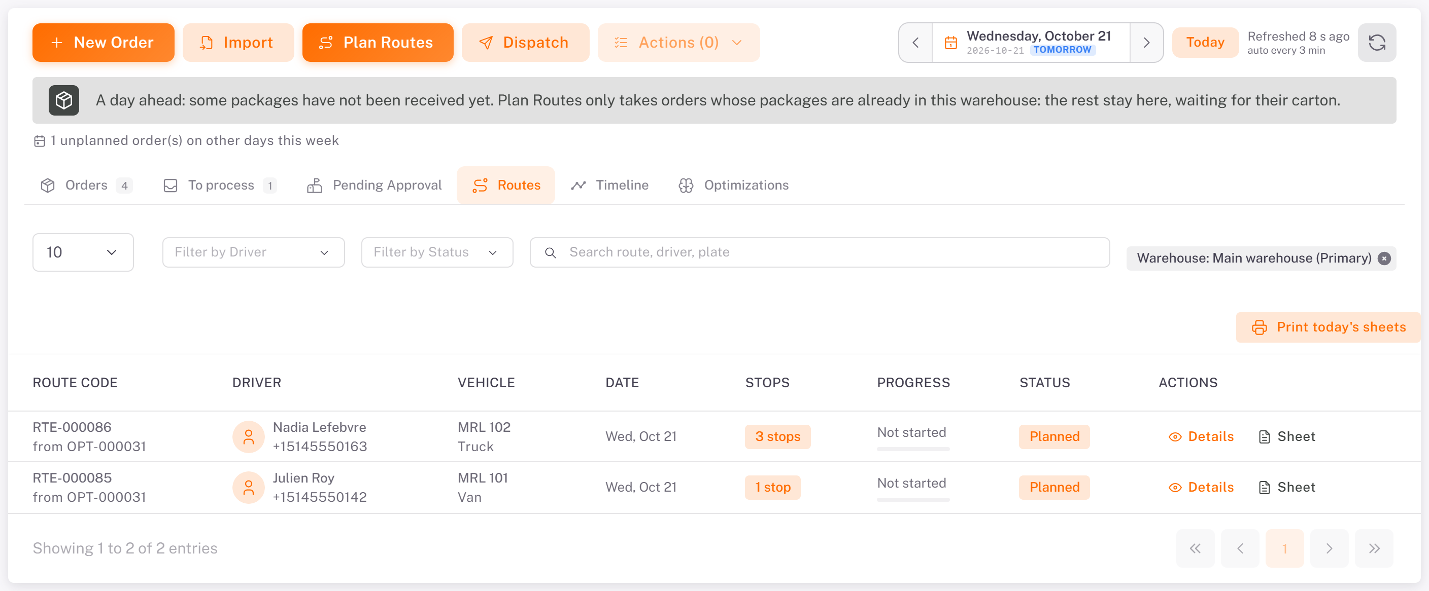Click the 3 stops badge

[777, 436]
